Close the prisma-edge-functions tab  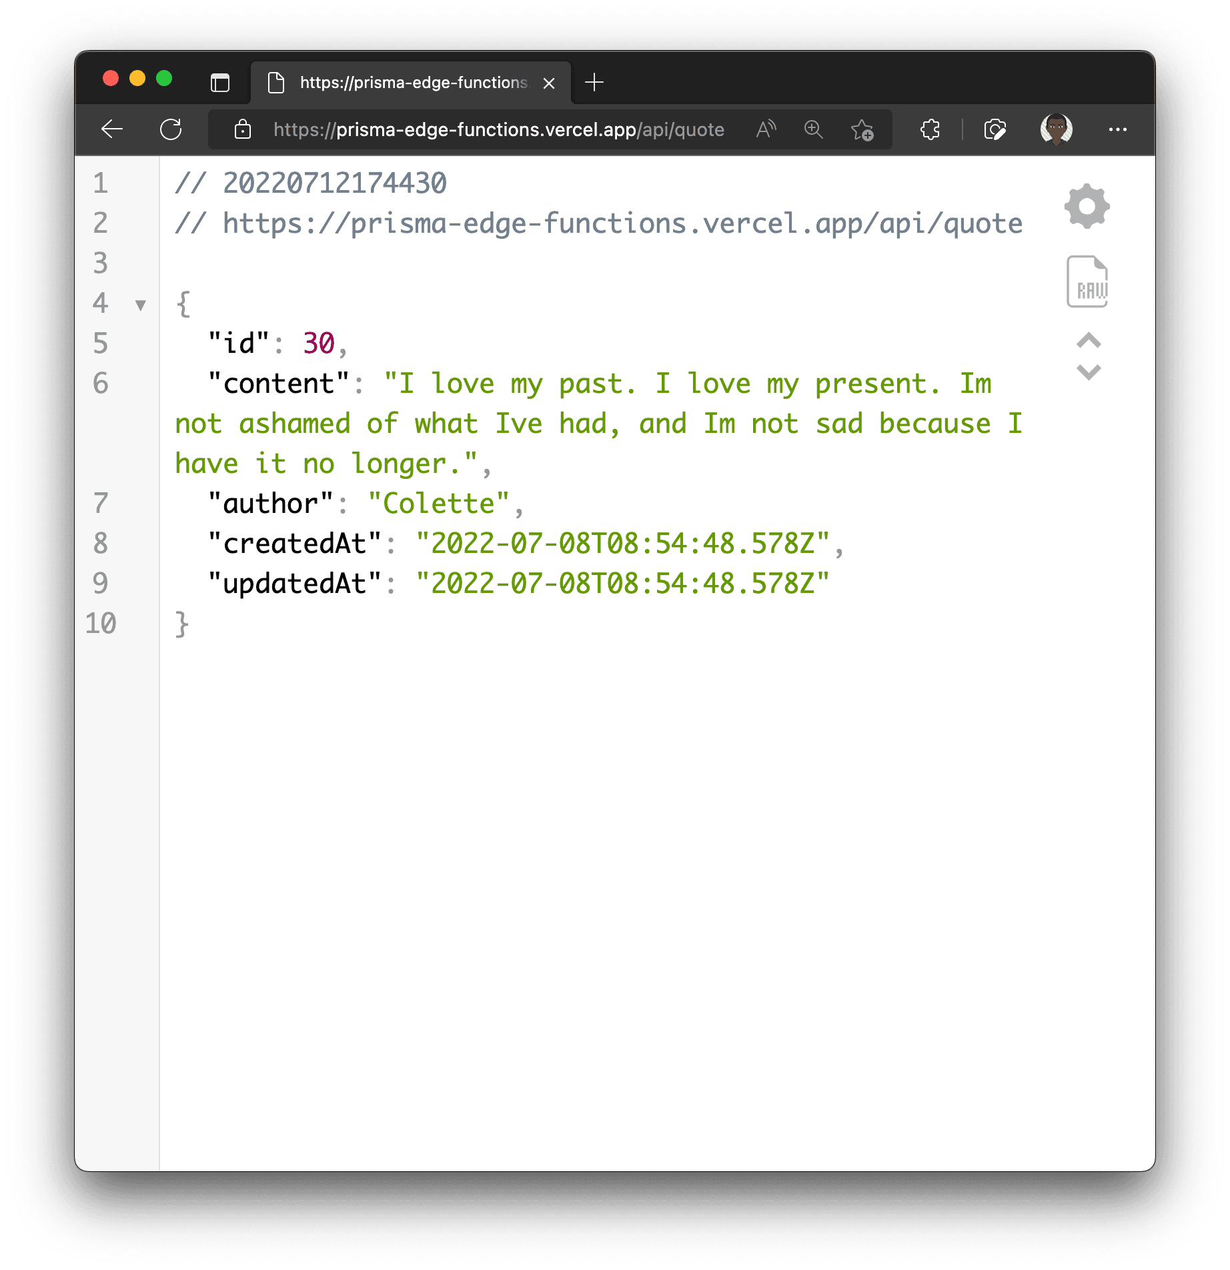coord(549,83)
